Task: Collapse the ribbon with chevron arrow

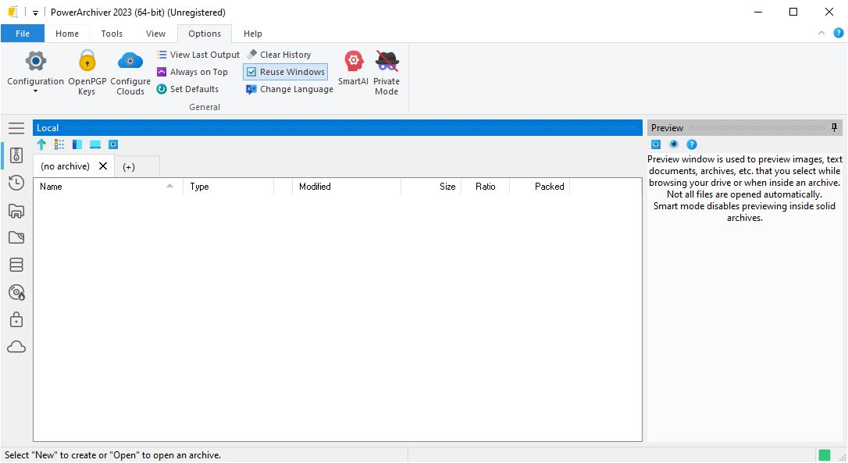Action: pyautogui.click(x=821, y=34)
